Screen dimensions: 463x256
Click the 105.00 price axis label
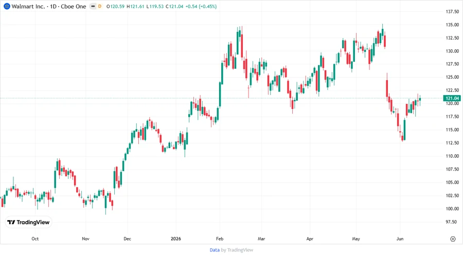click(x=452, y=182)
